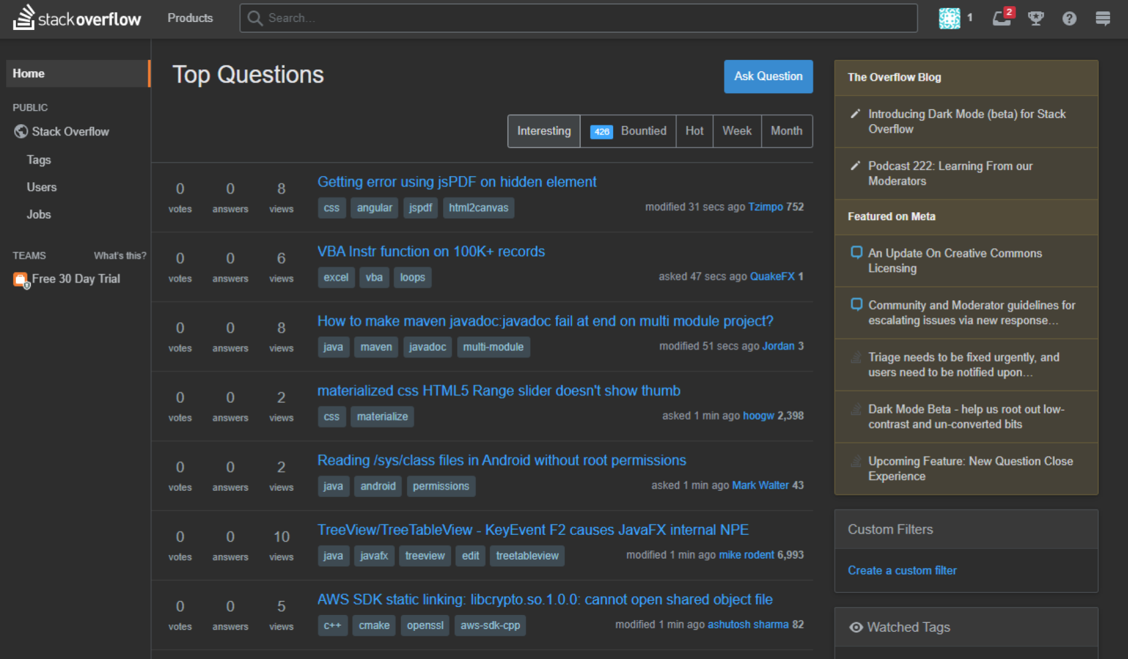The height and width of the screenshot is (659, 1128).
Task: Click the Ask Question button
Action: coord(768,76)
